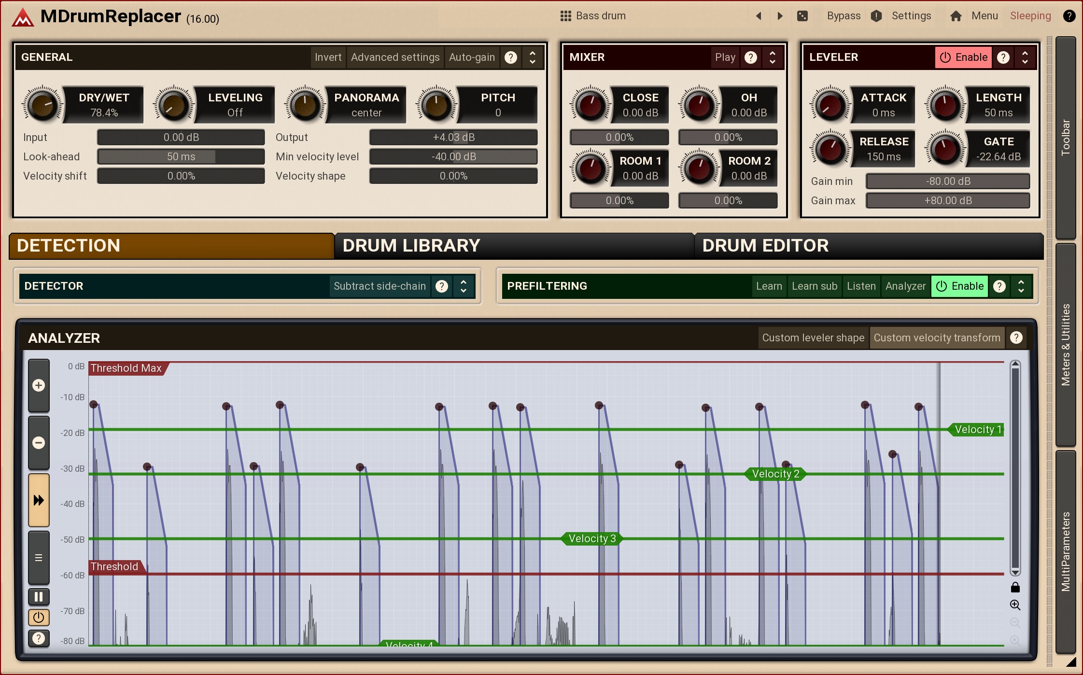Click the home icon next to Menu
The width and height of the screenshot is (1083, 675).
pos(956,16)
